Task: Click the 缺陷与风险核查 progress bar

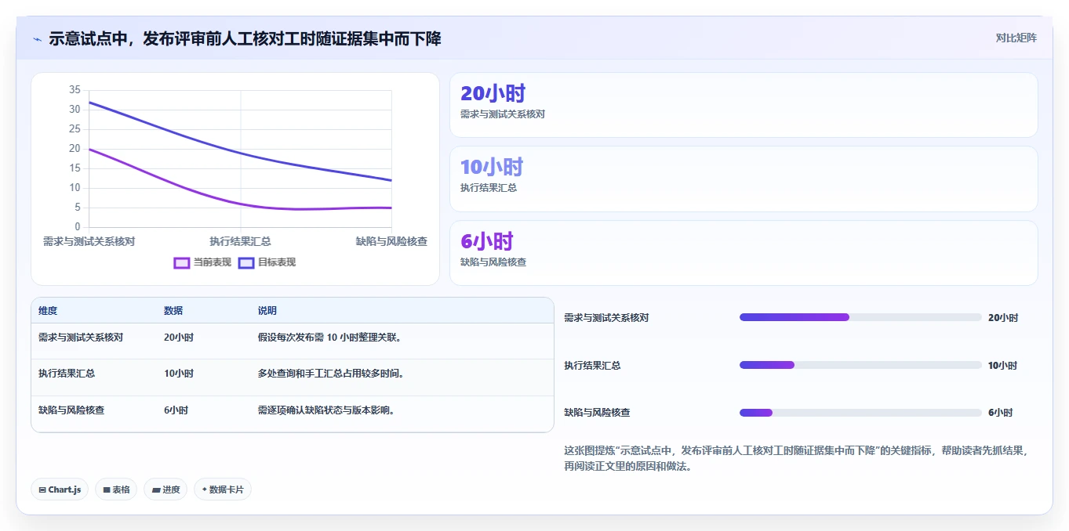Action: pyautogui.click(x=860, y=413)
